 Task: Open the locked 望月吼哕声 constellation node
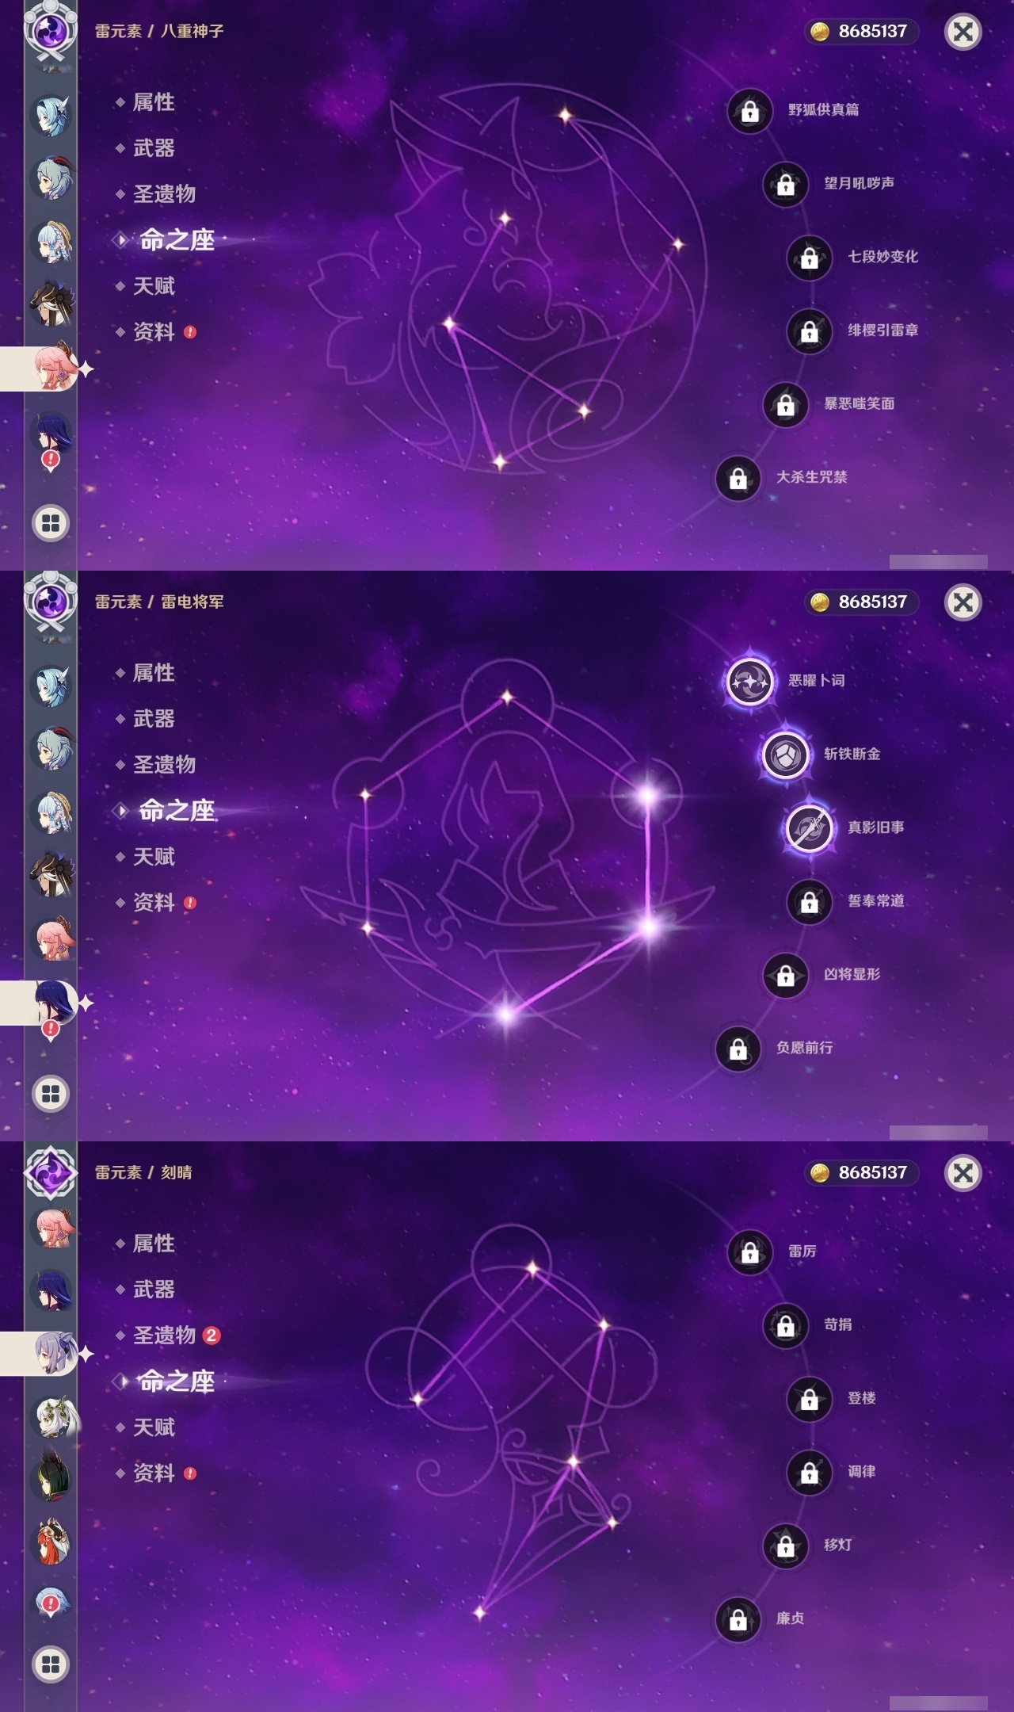pos(785,184)
